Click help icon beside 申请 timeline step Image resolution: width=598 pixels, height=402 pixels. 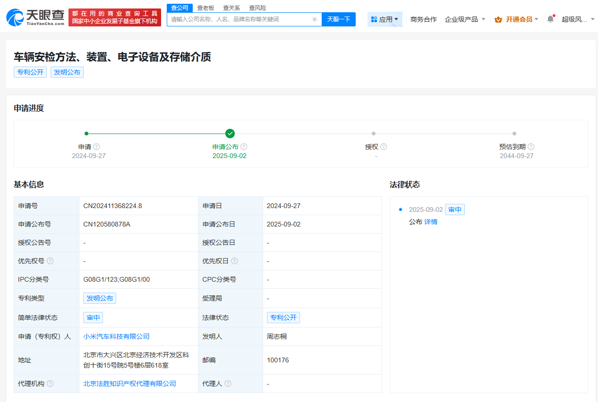(x=96, y=147)
